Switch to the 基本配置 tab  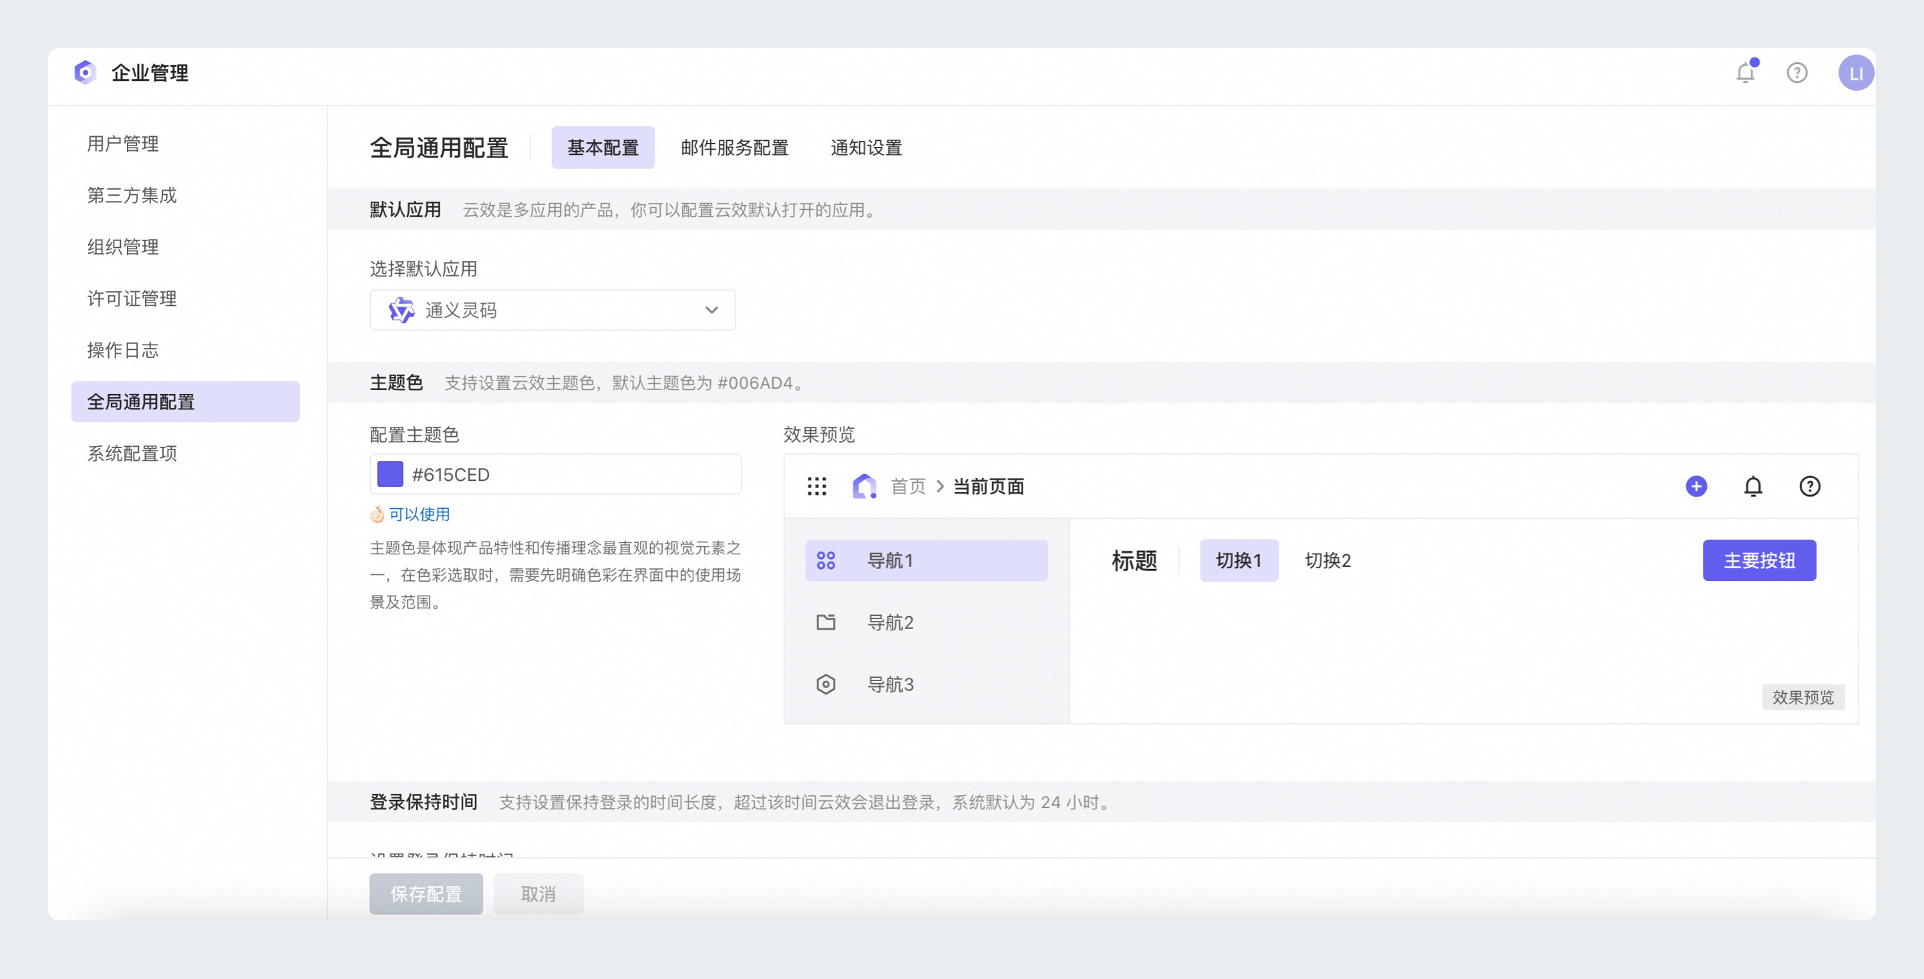tap(603, 148)
